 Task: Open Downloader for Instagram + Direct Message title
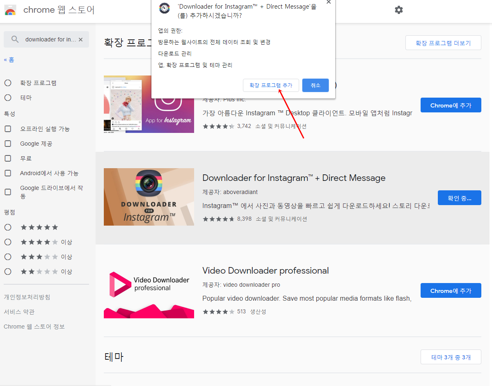[294, 178]
